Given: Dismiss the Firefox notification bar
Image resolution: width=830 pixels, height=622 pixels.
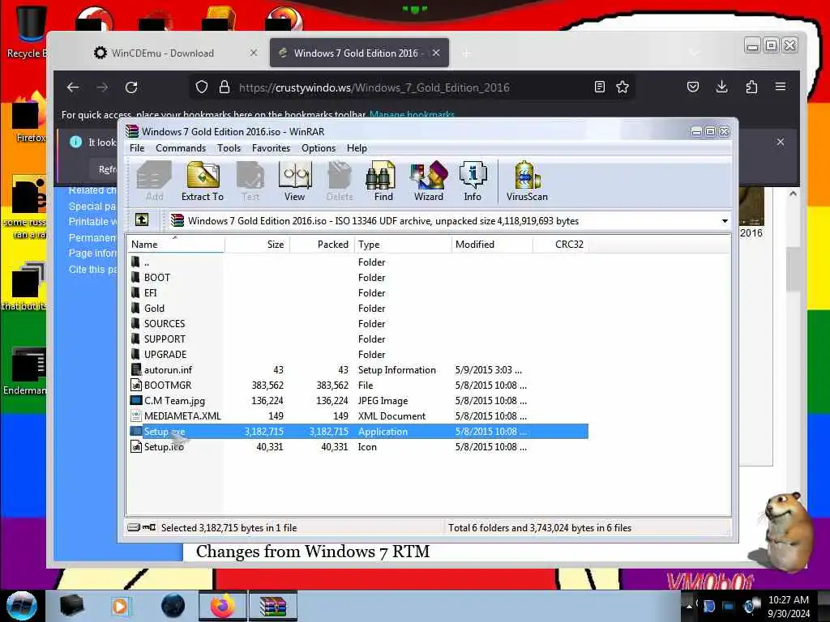Looking at the screenshot, I should [x=781, y=142].
